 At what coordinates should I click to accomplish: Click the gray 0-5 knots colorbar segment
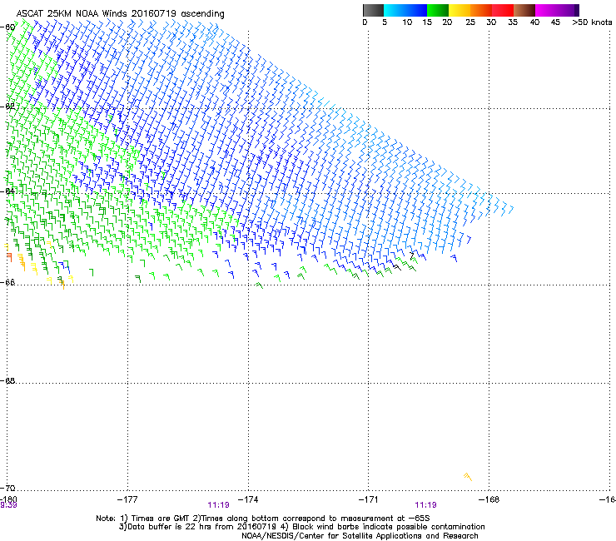(x=373, y=10)
